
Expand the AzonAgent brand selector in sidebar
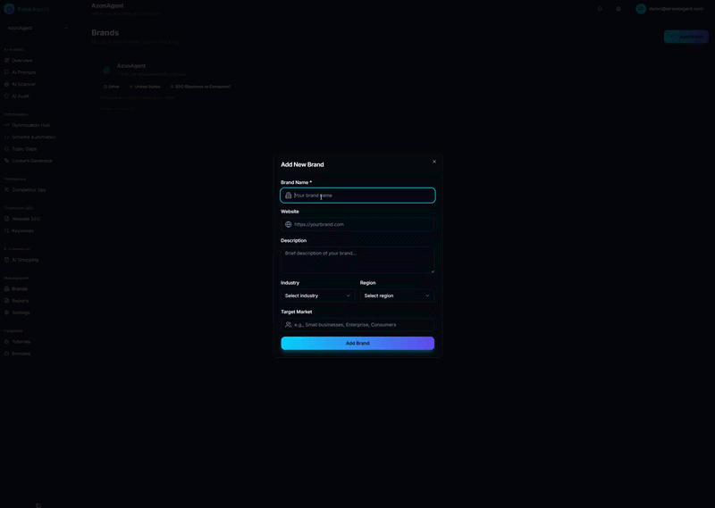(x=37, y=28)
